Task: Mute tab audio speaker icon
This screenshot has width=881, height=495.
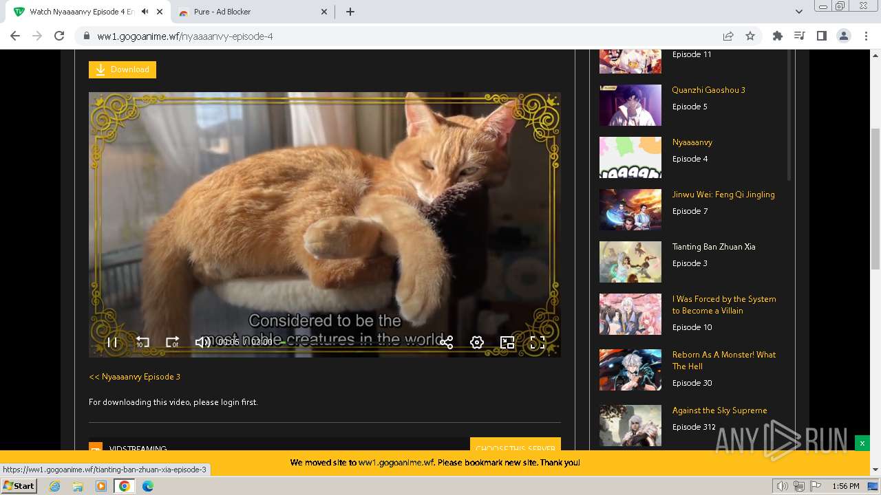Action: click(x=145, y=12)
